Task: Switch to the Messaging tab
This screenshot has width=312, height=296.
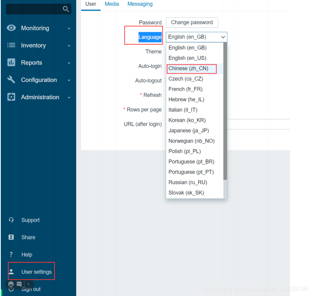Action: [x=140, y=4]
